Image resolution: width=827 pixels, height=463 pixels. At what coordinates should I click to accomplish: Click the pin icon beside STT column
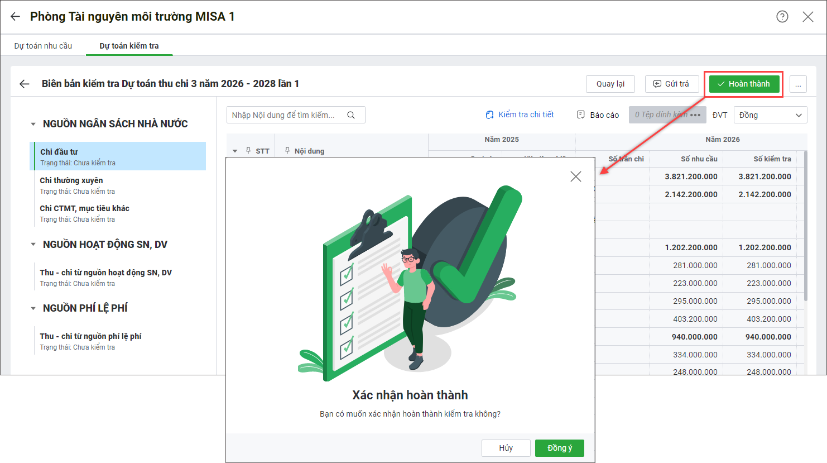click(x=248, y=151)
